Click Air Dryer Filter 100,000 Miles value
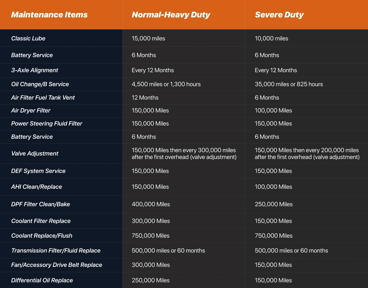 click(x=273, y=110)
